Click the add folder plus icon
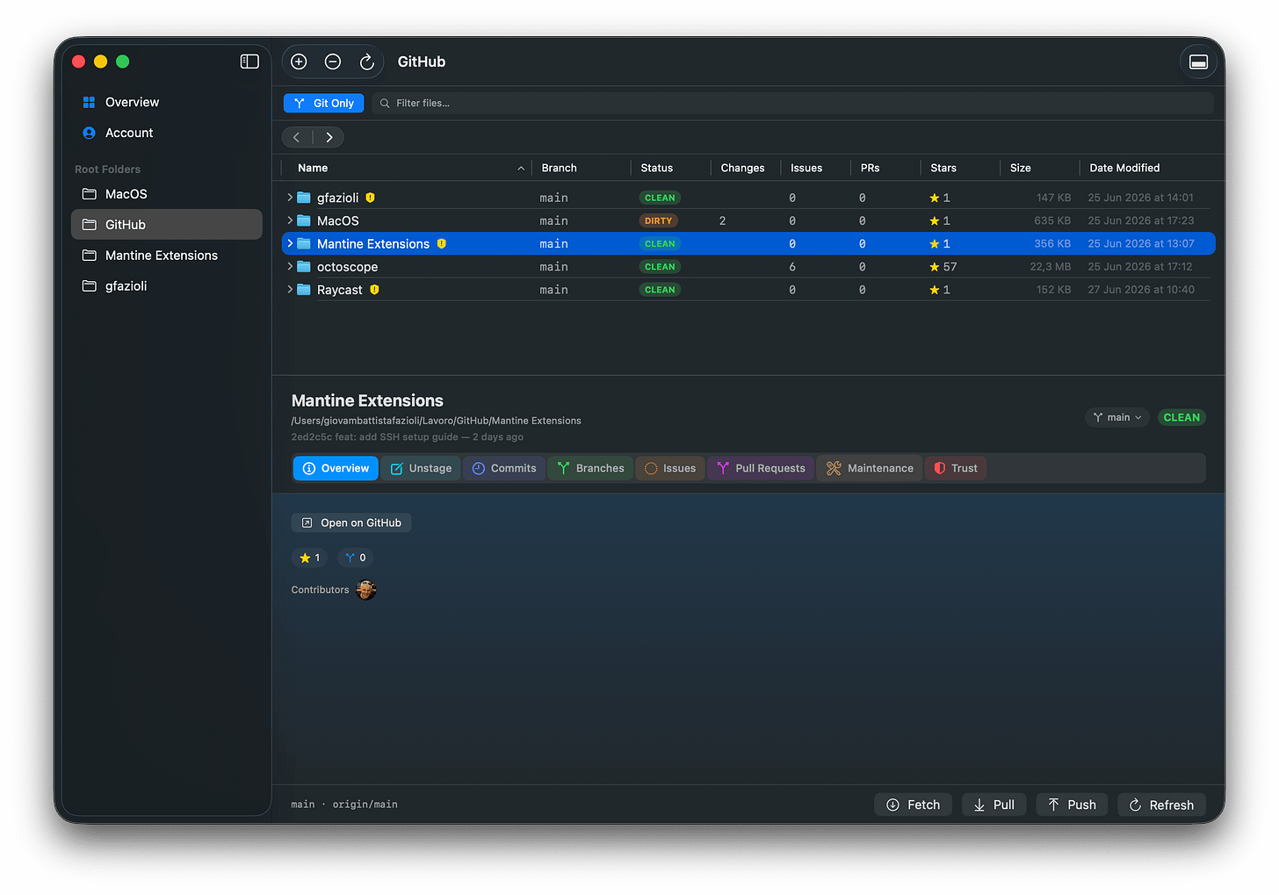Viewport: 1279px width, 895px height. (x=299, y=61)
